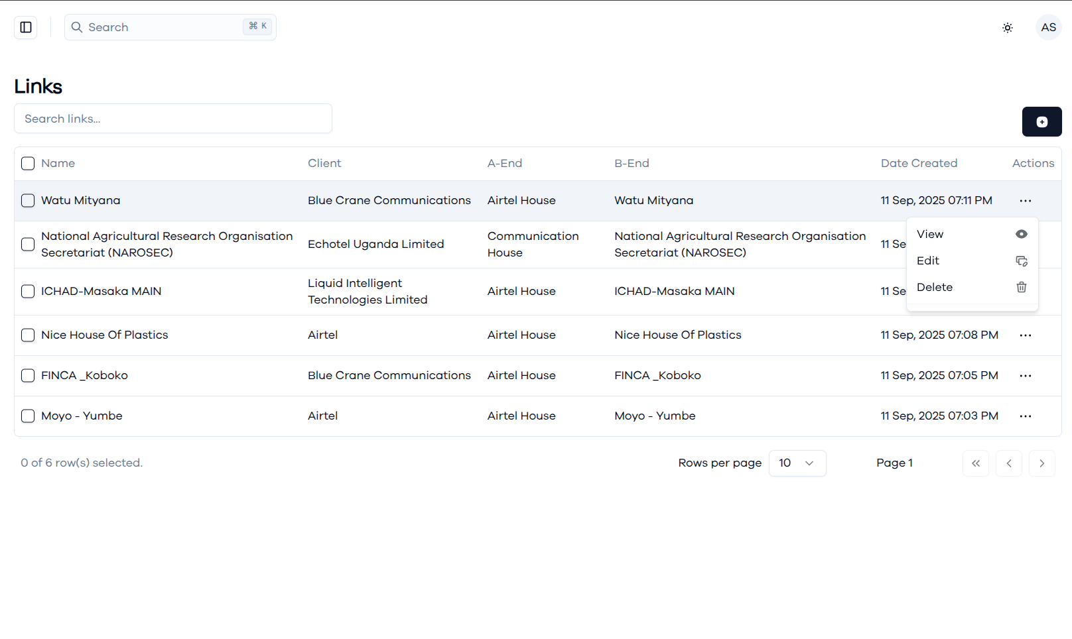Click the Communication House A-End cell
This screenshot has height=639, width=1072.
(x=533, y=245)
